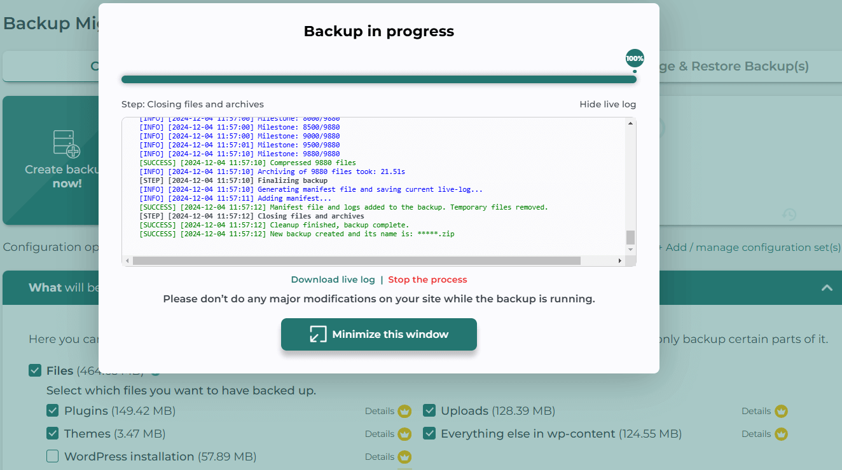Click the 100% progress badge
Image resolution: width=842 pixels, height=470 pixels.
pyautogui.click(x=635, y=58)
